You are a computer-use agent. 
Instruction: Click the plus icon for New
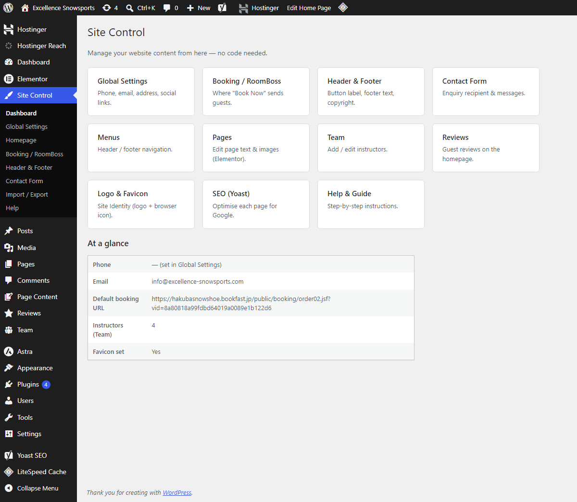tap(190, 8)
